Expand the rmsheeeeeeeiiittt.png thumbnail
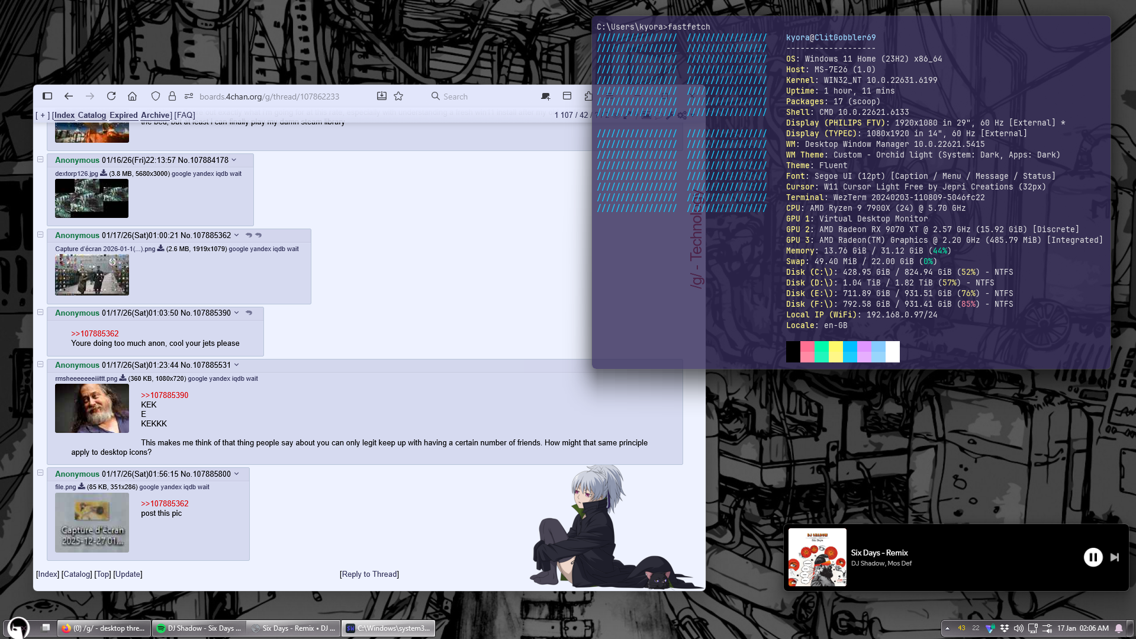The height and width of the screenshot is (639, 1136). pyautogui.click(x=92, y=408)
